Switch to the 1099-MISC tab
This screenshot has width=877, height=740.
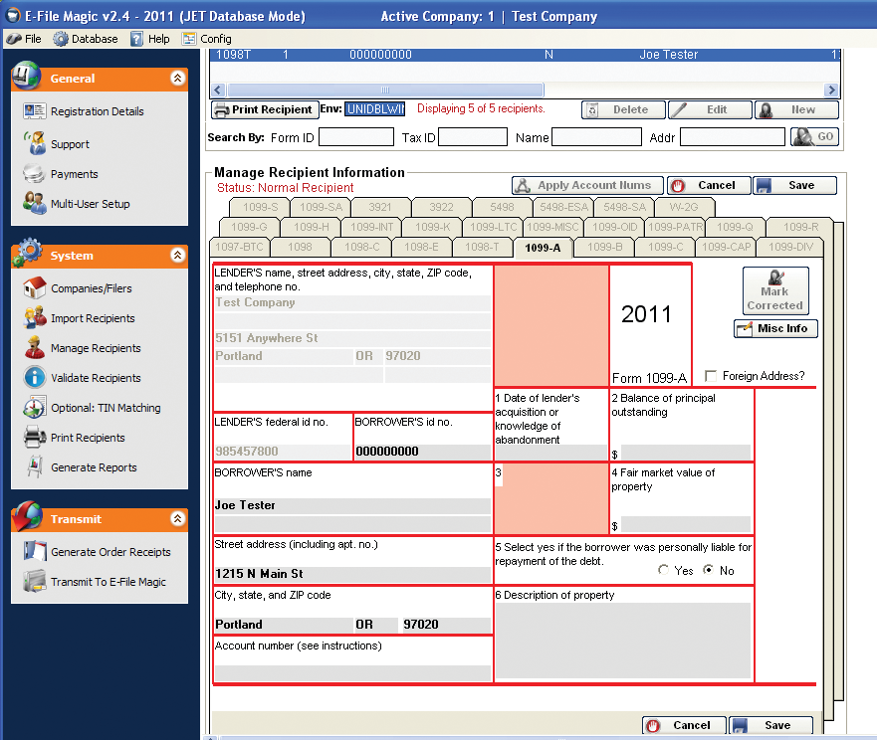552,227
